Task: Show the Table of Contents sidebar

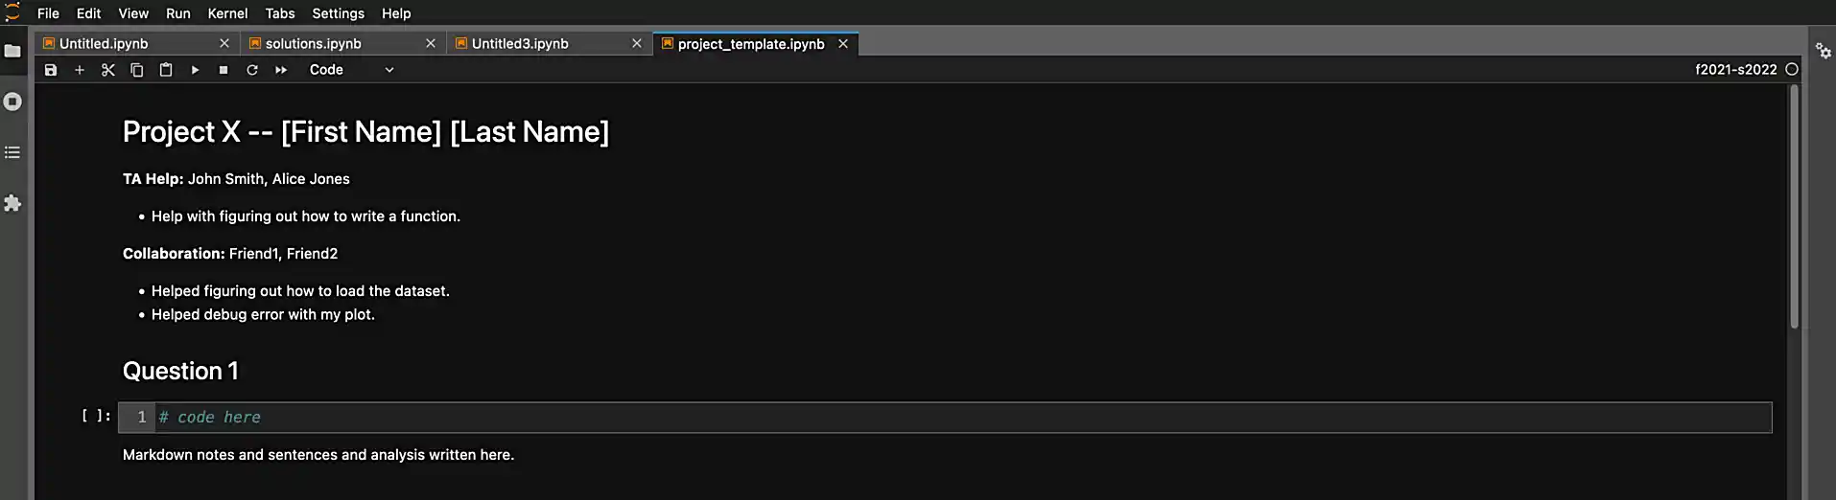Action: pyautogui.click(x=12, y=152)
